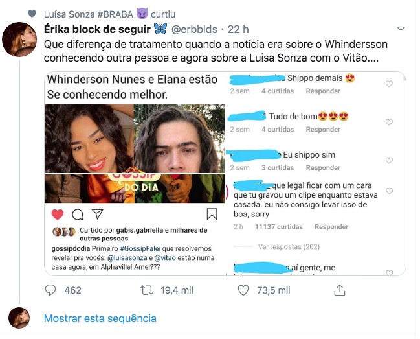The height and width of the screenshot is (339, 420).
Task: Like the tweet with the heart icon
Action: click(x=243, y=290)
